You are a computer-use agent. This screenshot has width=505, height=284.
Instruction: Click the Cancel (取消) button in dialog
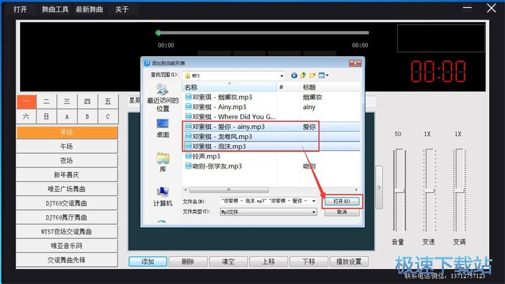coord(342,212)
